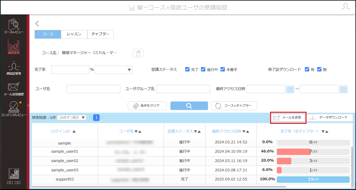Click the コース×チャプター button
This screenshot has height=190, width=356.
(x=234, y=106)
